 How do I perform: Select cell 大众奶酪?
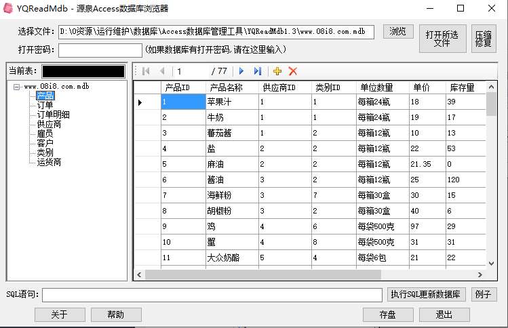pos(232,258)
